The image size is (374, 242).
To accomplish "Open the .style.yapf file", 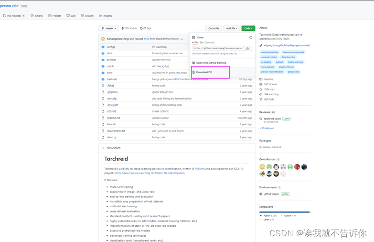I will [x=112, y=105].
